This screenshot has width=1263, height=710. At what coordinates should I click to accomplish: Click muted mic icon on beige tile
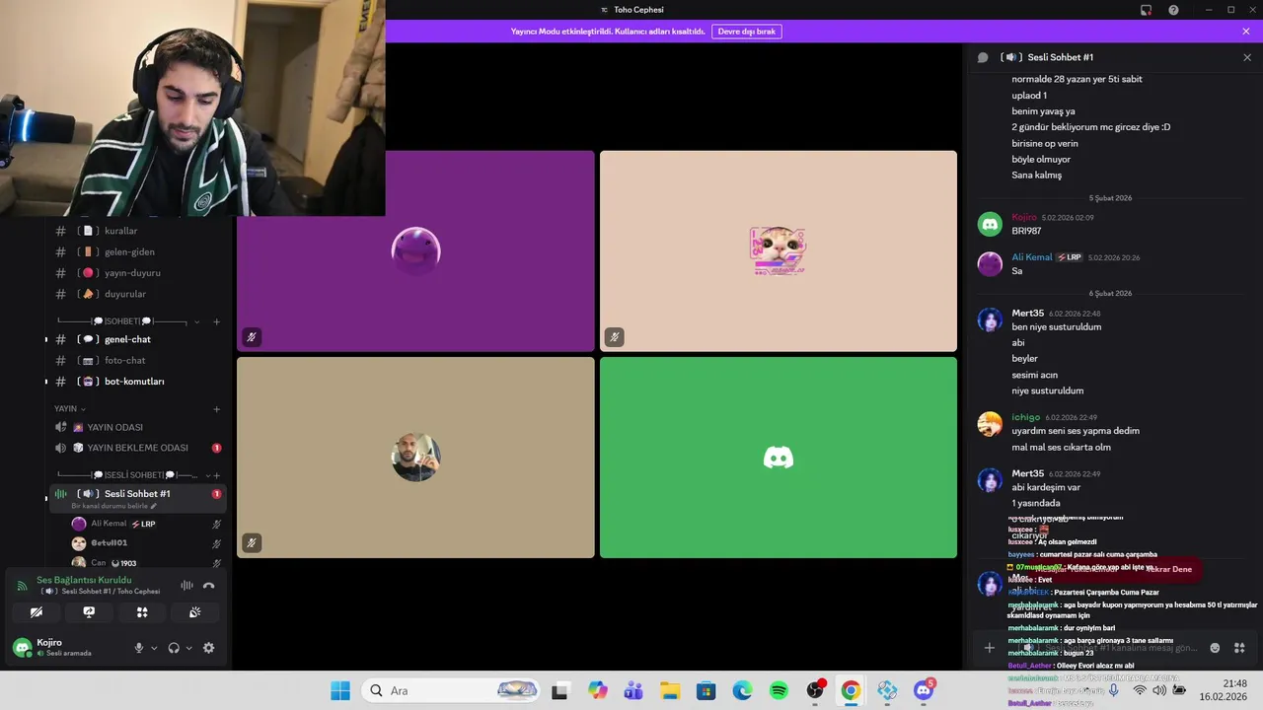click(252, 542)
